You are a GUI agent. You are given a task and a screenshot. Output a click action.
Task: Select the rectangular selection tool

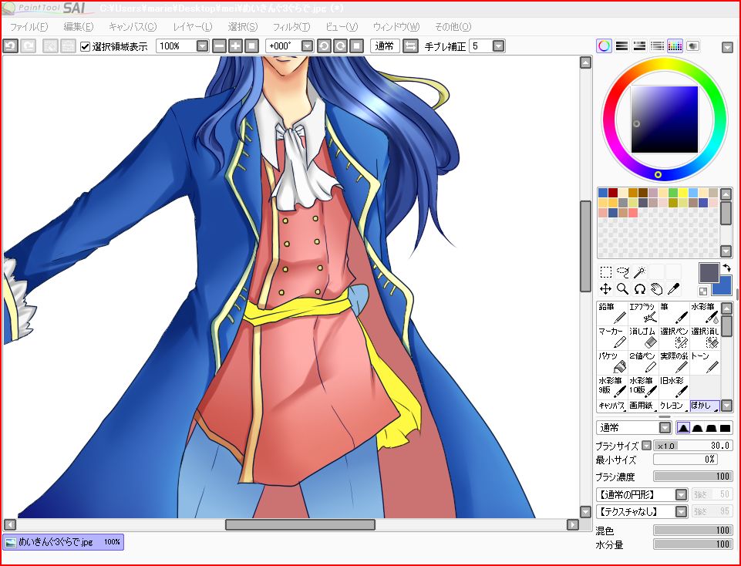click(606, 271)
